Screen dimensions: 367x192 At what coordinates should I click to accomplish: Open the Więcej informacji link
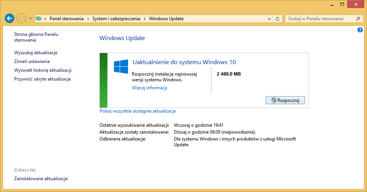click(x=149, y=88)
